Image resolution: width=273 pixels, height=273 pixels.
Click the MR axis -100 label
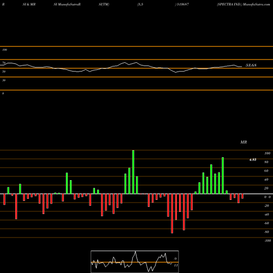coord(267,241)
